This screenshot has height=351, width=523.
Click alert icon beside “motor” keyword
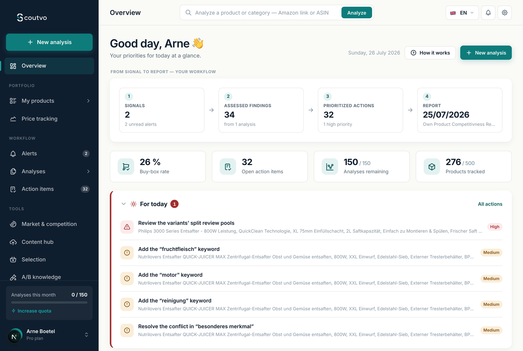pos(127,279)
